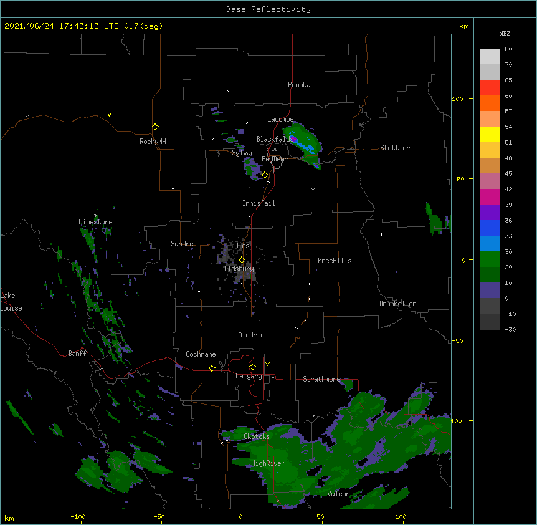
Task: Select the Lacombe city label
Action: 280,119
